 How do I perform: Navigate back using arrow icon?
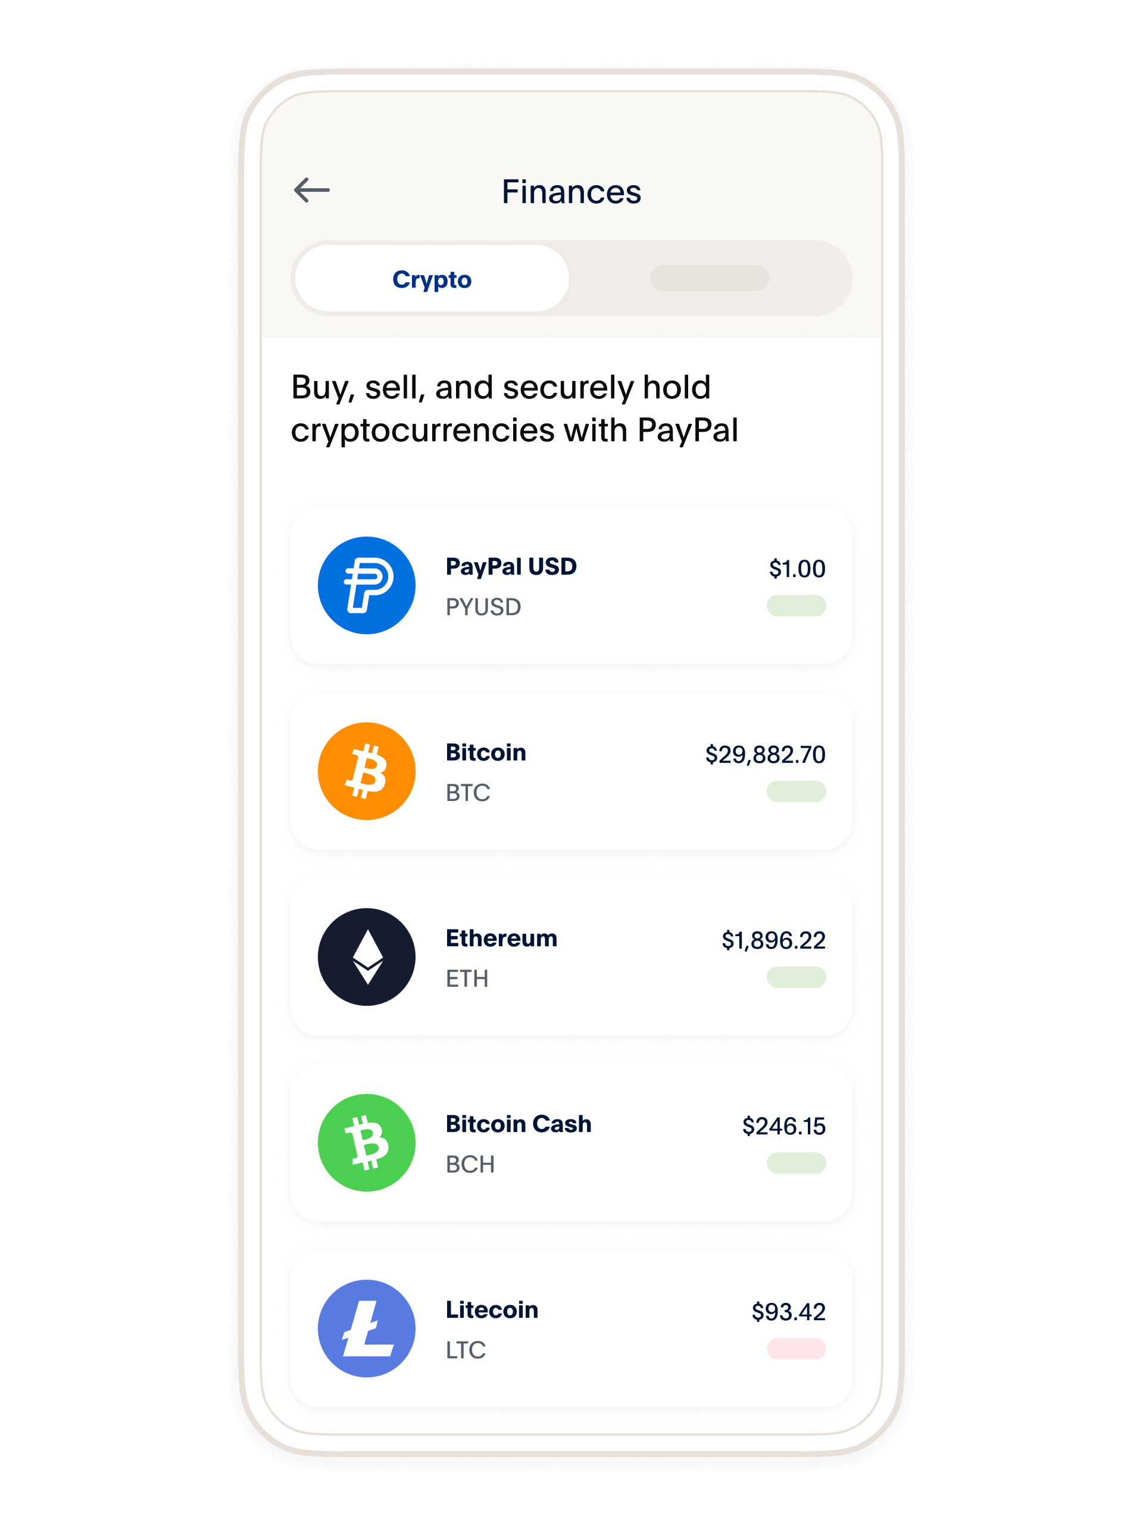coord(311,191)
